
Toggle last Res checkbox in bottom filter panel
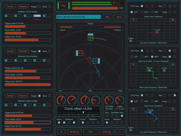tap(175, 95)
